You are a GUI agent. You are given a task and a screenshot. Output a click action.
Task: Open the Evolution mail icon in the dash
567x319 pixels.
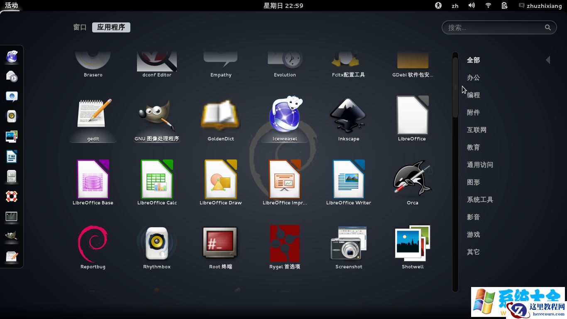click(12, 76)
